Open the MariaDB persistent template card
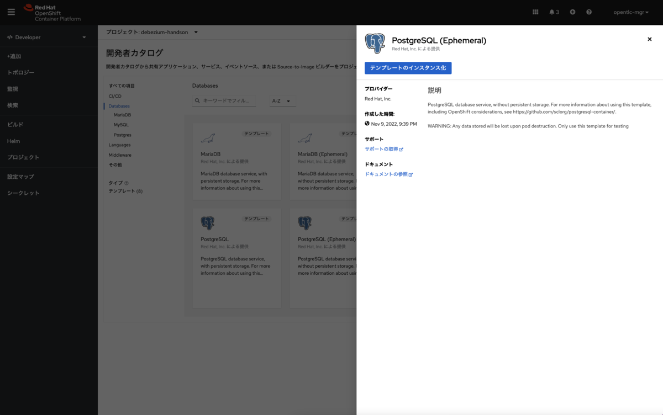Viewport: 663px width, 415px height. 236,161
